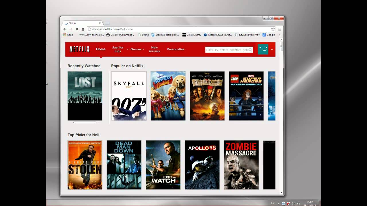The width and height of the screenshot is (367, 206).
Task: Open the Zombie Massacre poster
Action: pyautogui.click(x=241, y=165)
